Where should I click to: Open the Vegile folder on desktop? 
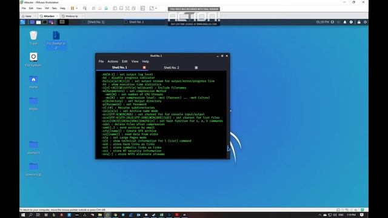(x=33, y=104)
